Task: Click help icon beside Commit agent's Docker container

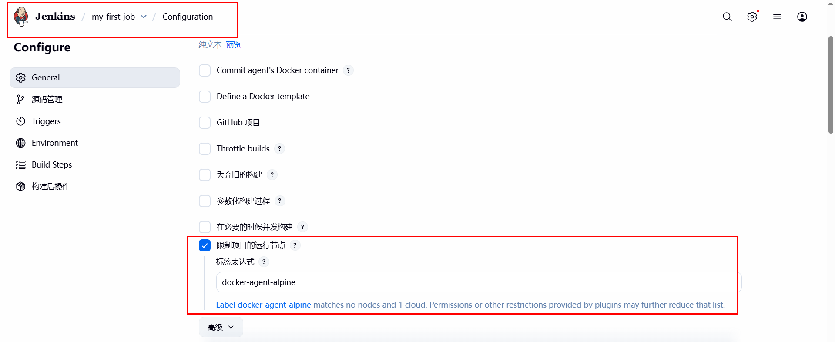Action: 348,70
